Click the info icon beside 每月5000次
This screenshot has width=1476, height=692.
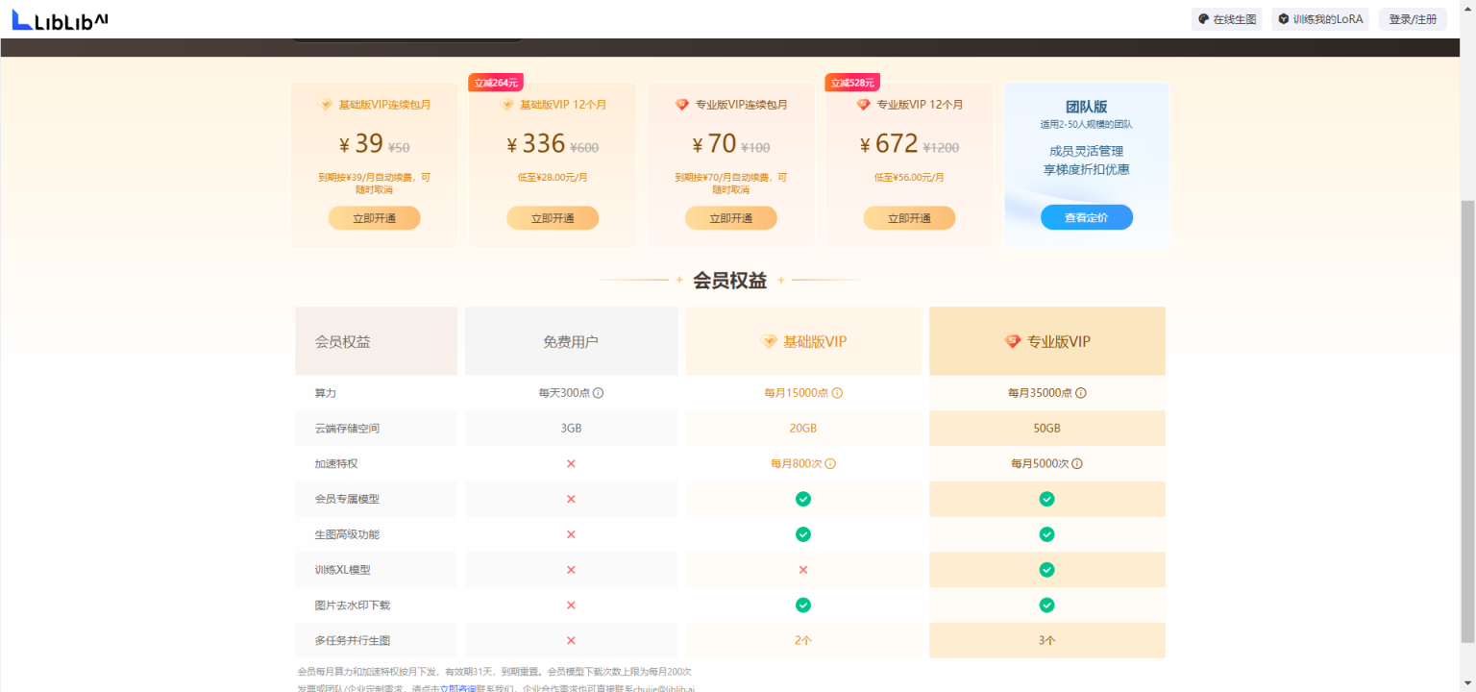coord(1077,464)
